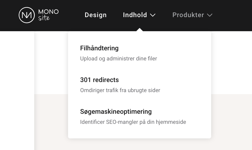Click the "MONO" word in the logo
The height and width of the screenshot is (150, 252).
pos(48,12)
